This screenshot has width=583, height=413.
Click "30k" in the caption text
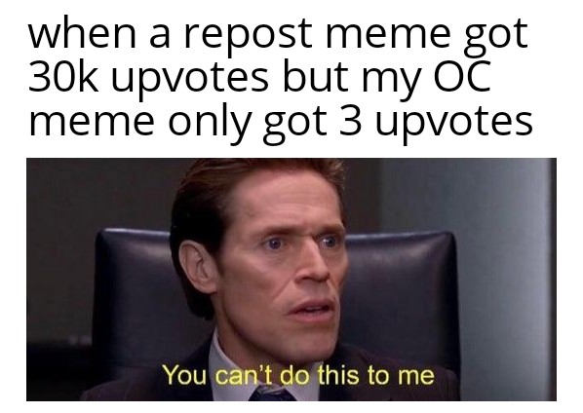point(63,77)
